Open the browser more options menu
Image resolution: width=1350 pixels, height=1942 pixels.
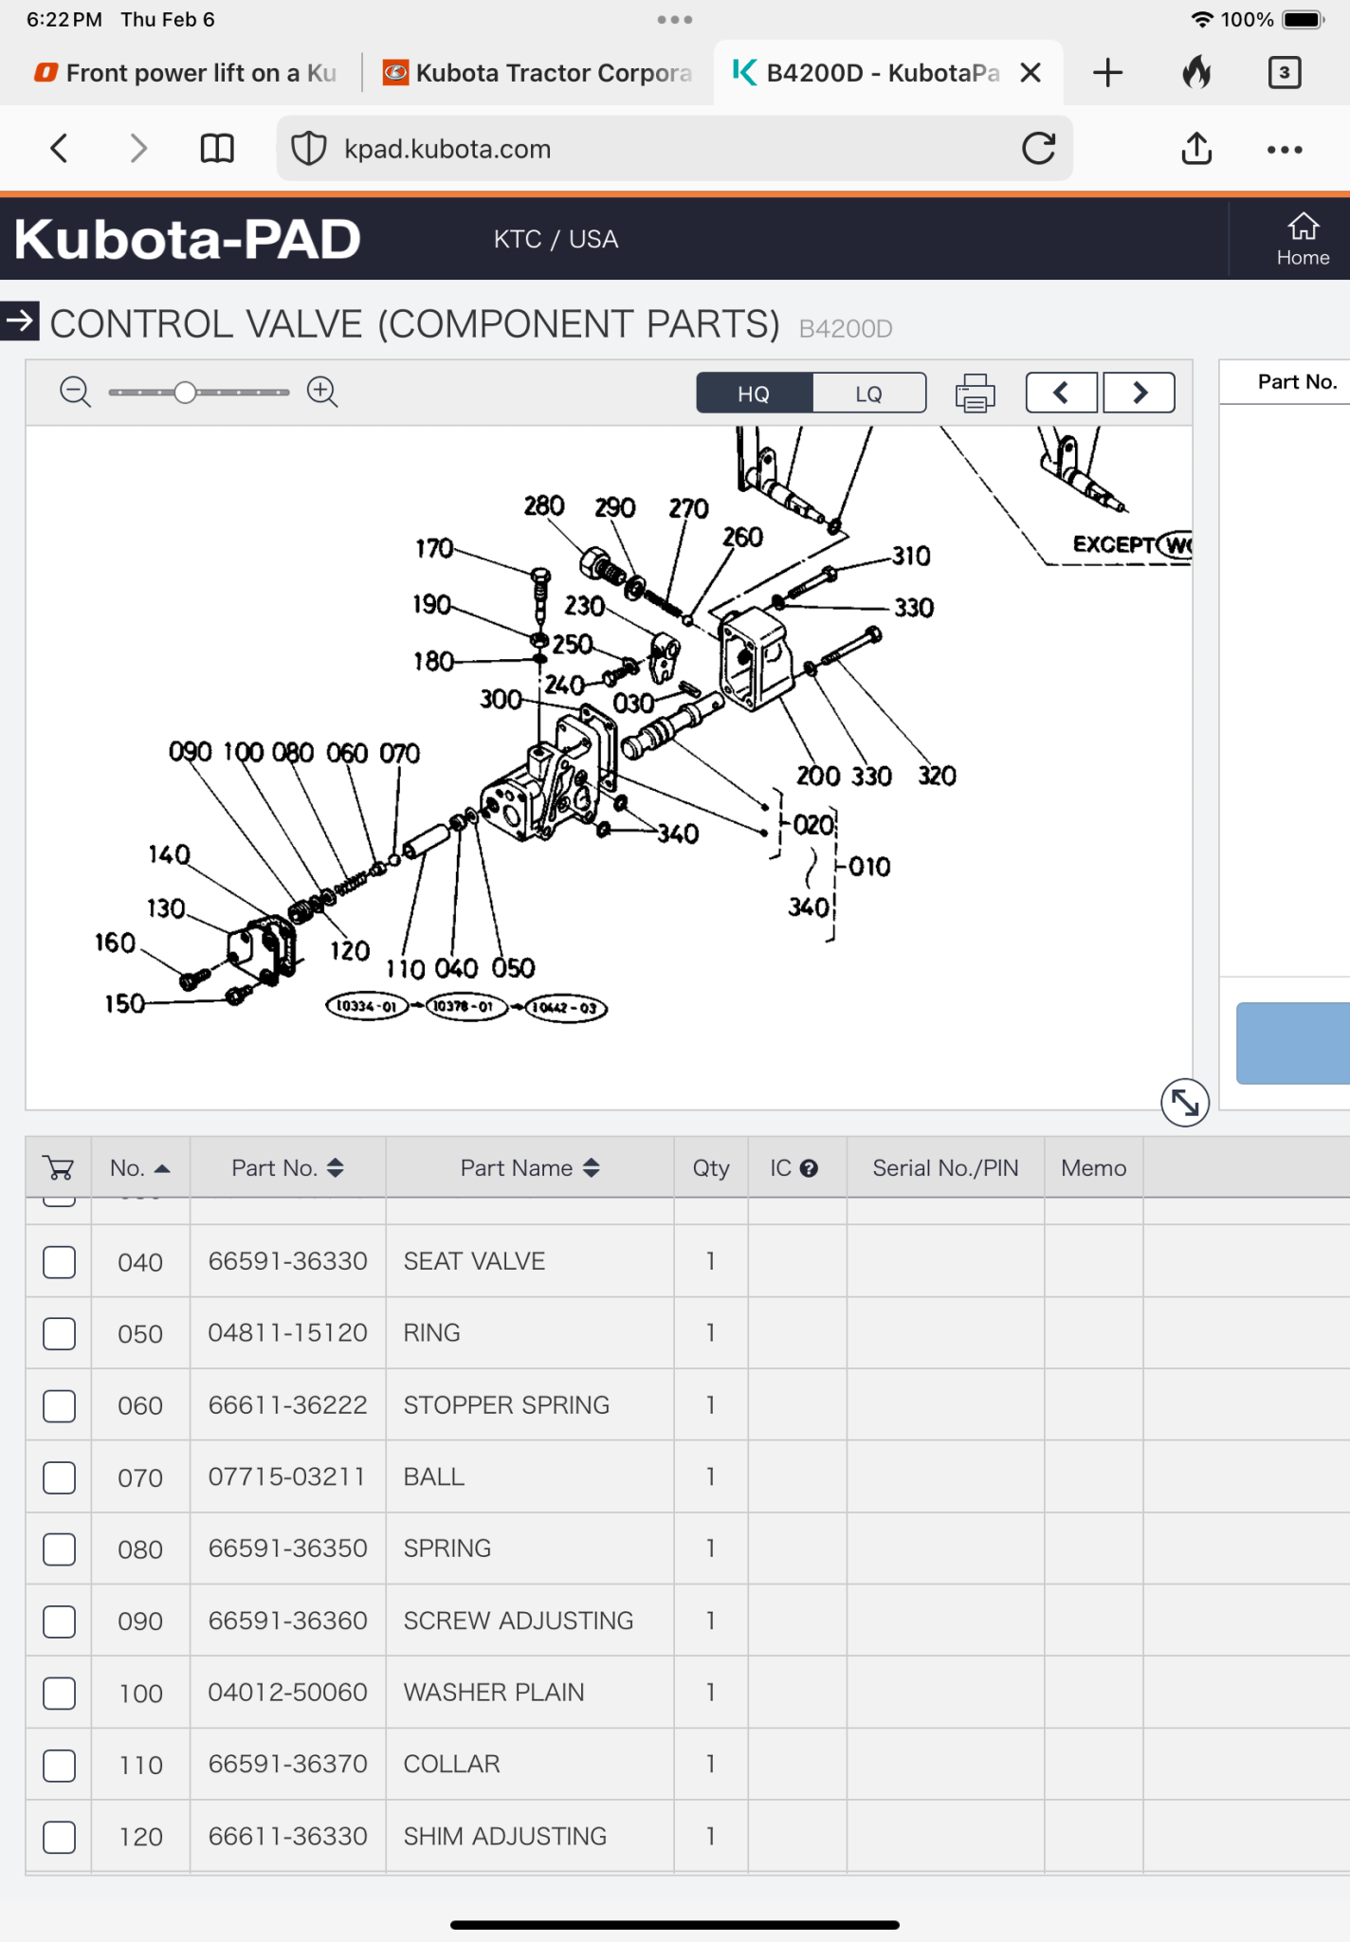click(x=1285, y=149)
